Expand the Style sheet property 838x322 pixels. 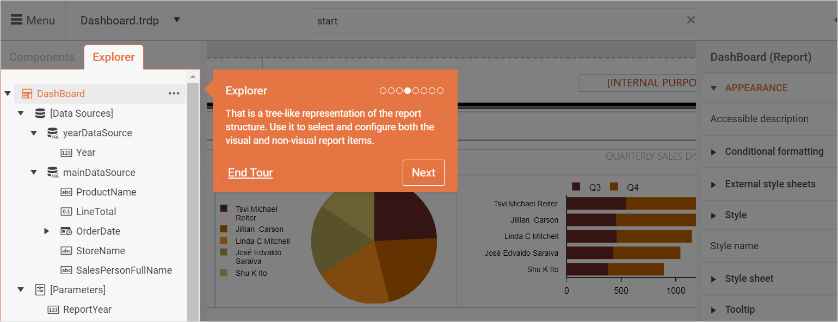point(714,279)
